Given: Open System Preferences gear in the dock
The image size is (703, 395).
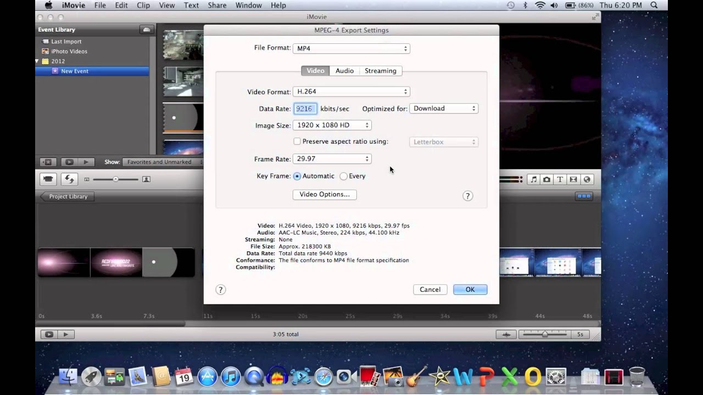Looking at the screenshot, I should [556, 377].
